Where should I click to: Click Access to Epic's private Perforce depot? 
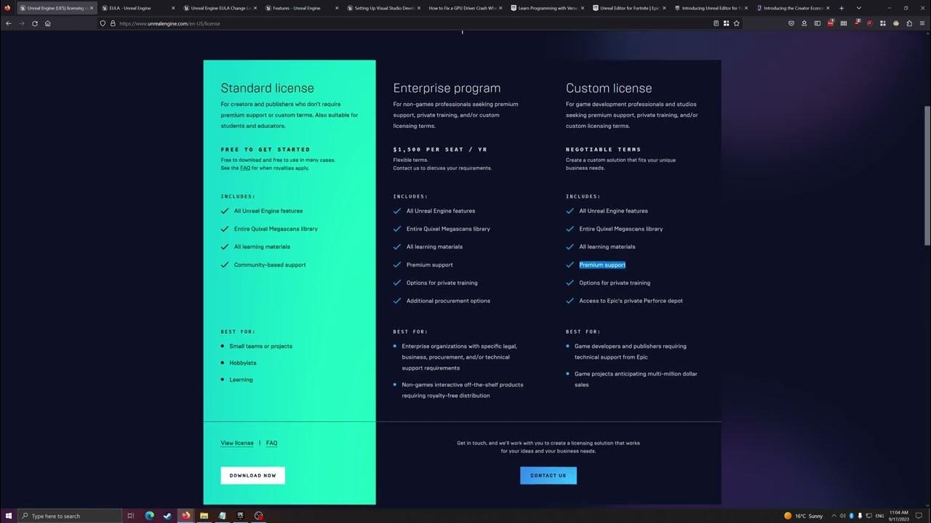(x=631, y=301)
